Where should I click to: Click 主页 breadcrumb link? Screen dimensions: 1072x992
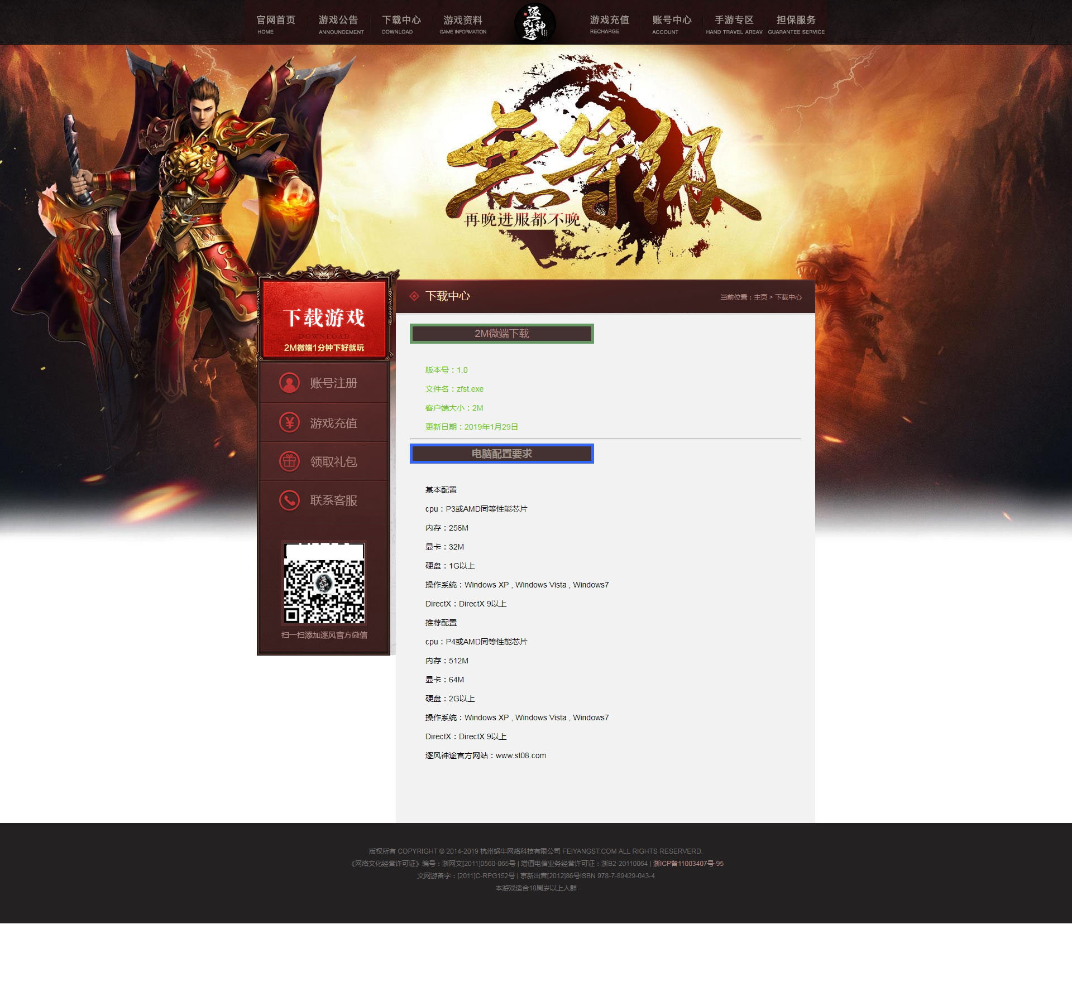tap(760, 297)
